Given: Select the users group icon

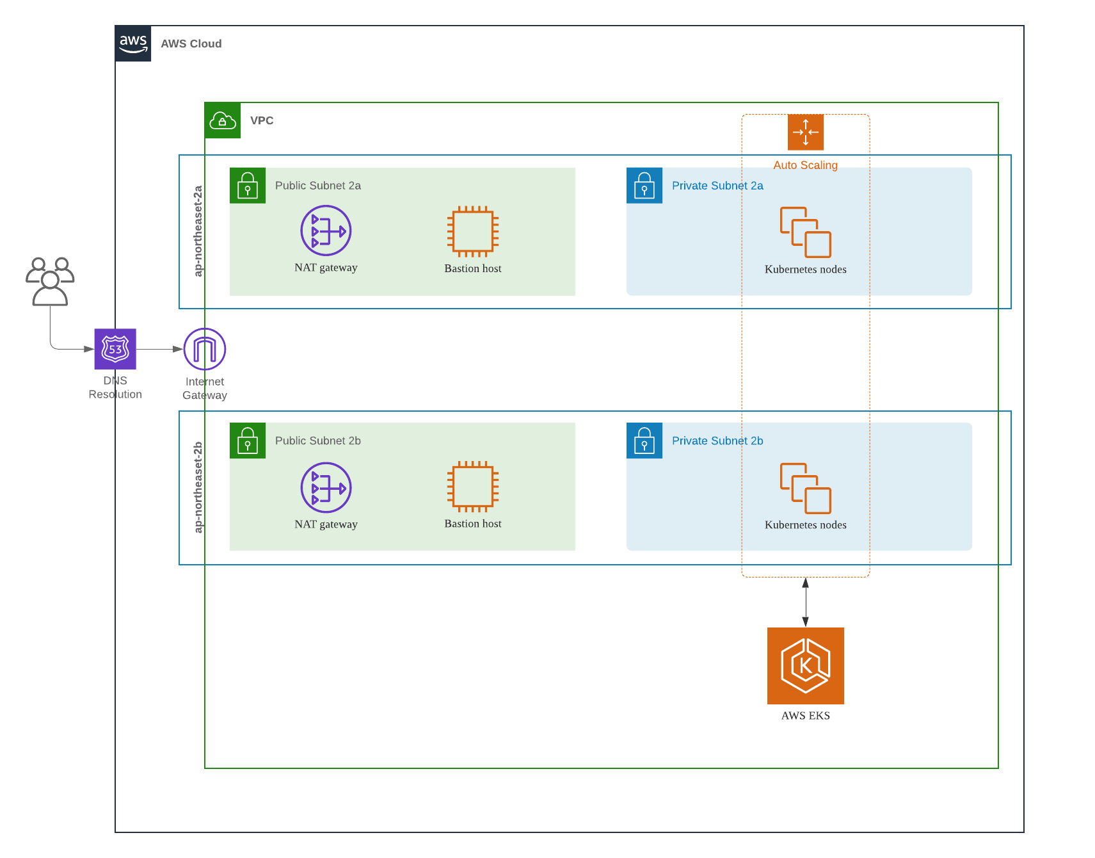Looking at the screenshot, I should point(50,282).
